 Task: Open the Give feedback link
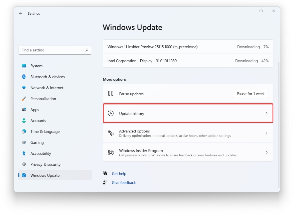(x=124, y=183)
